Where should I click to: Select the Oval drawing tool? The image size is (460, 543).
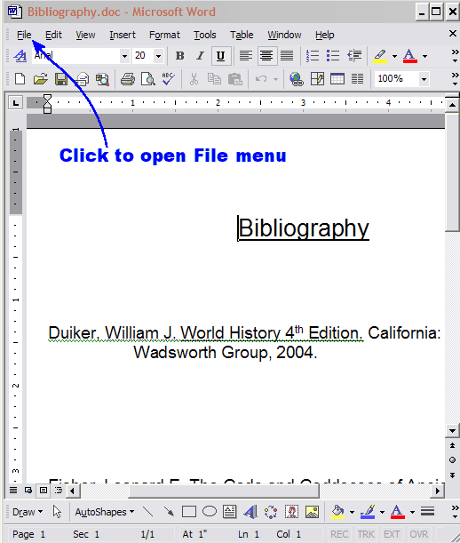click(210, 512)
